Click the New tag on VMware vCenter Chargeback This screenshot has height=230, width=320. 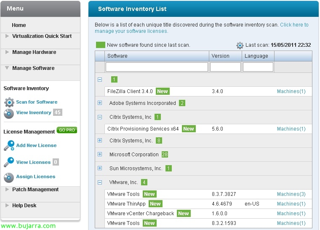point(184,213)
